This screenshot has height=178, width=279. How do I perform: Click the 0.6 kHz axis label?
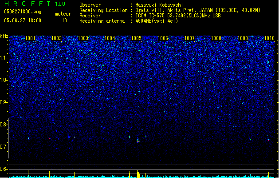(x=4, y=169)
